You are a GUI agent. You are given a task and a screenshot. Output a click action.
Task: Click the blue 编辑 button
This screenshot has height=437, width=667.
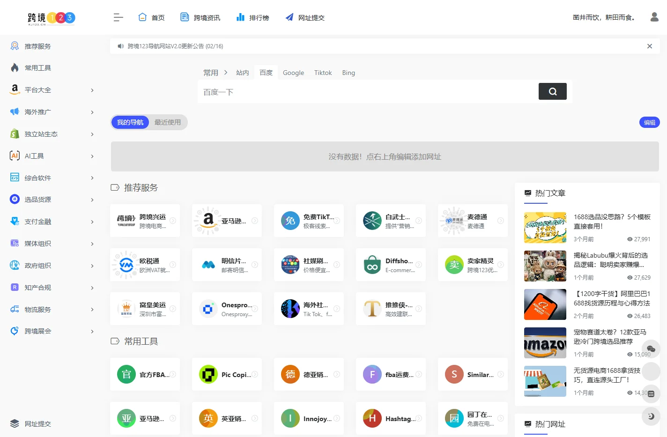point(650,122)
